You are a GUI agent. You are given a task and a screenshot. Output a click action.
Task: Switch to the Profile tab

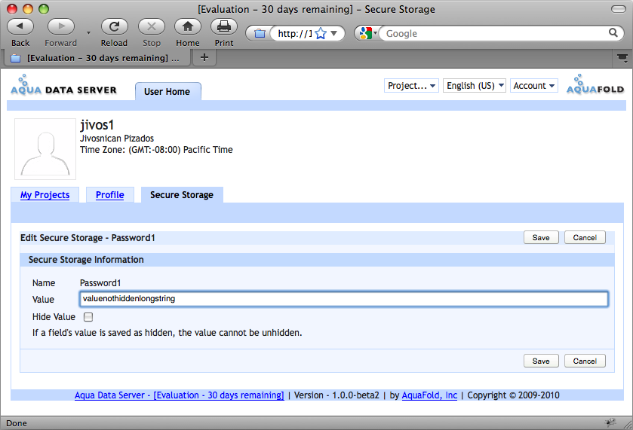tap(110, 195)
